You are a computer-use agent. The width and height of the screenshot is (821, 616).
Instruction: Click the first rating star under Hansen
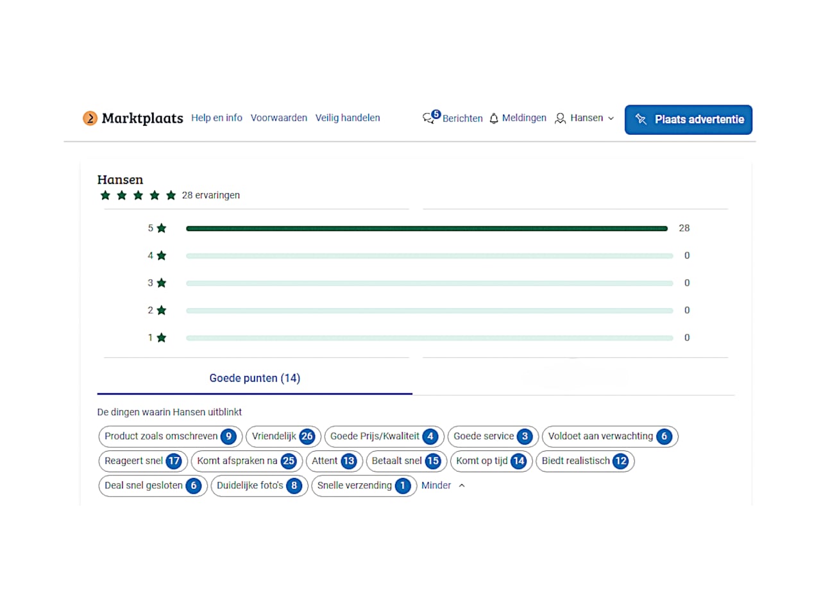pos(105,196)
